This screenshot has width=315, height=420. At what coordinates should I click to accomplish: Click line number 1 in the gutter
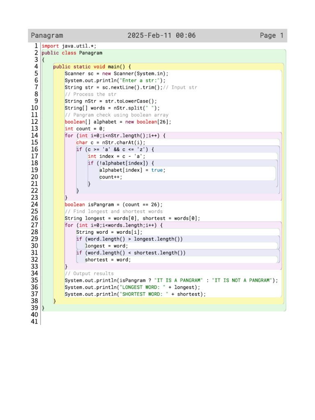[36, 46]
